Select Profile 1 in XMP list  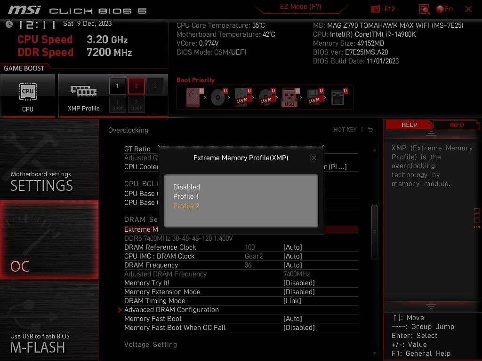[x=186, y=196]
